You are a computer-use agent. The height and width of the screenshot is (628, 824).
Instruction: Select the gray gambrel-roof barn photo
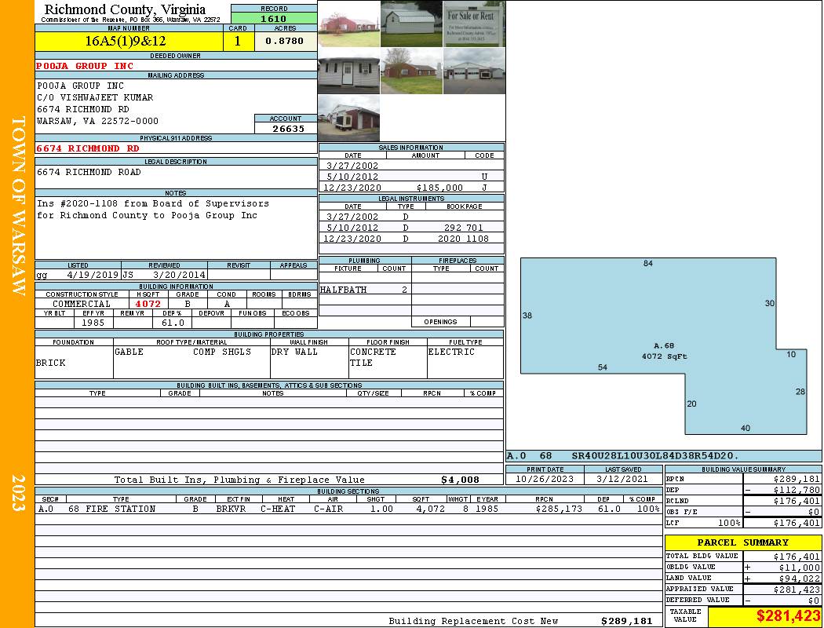411,24
